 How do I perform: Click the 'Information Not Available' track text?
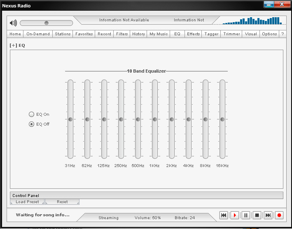coord(124,20)
